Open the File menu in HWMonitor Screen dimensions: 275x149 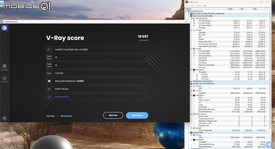tap(187, 6)
